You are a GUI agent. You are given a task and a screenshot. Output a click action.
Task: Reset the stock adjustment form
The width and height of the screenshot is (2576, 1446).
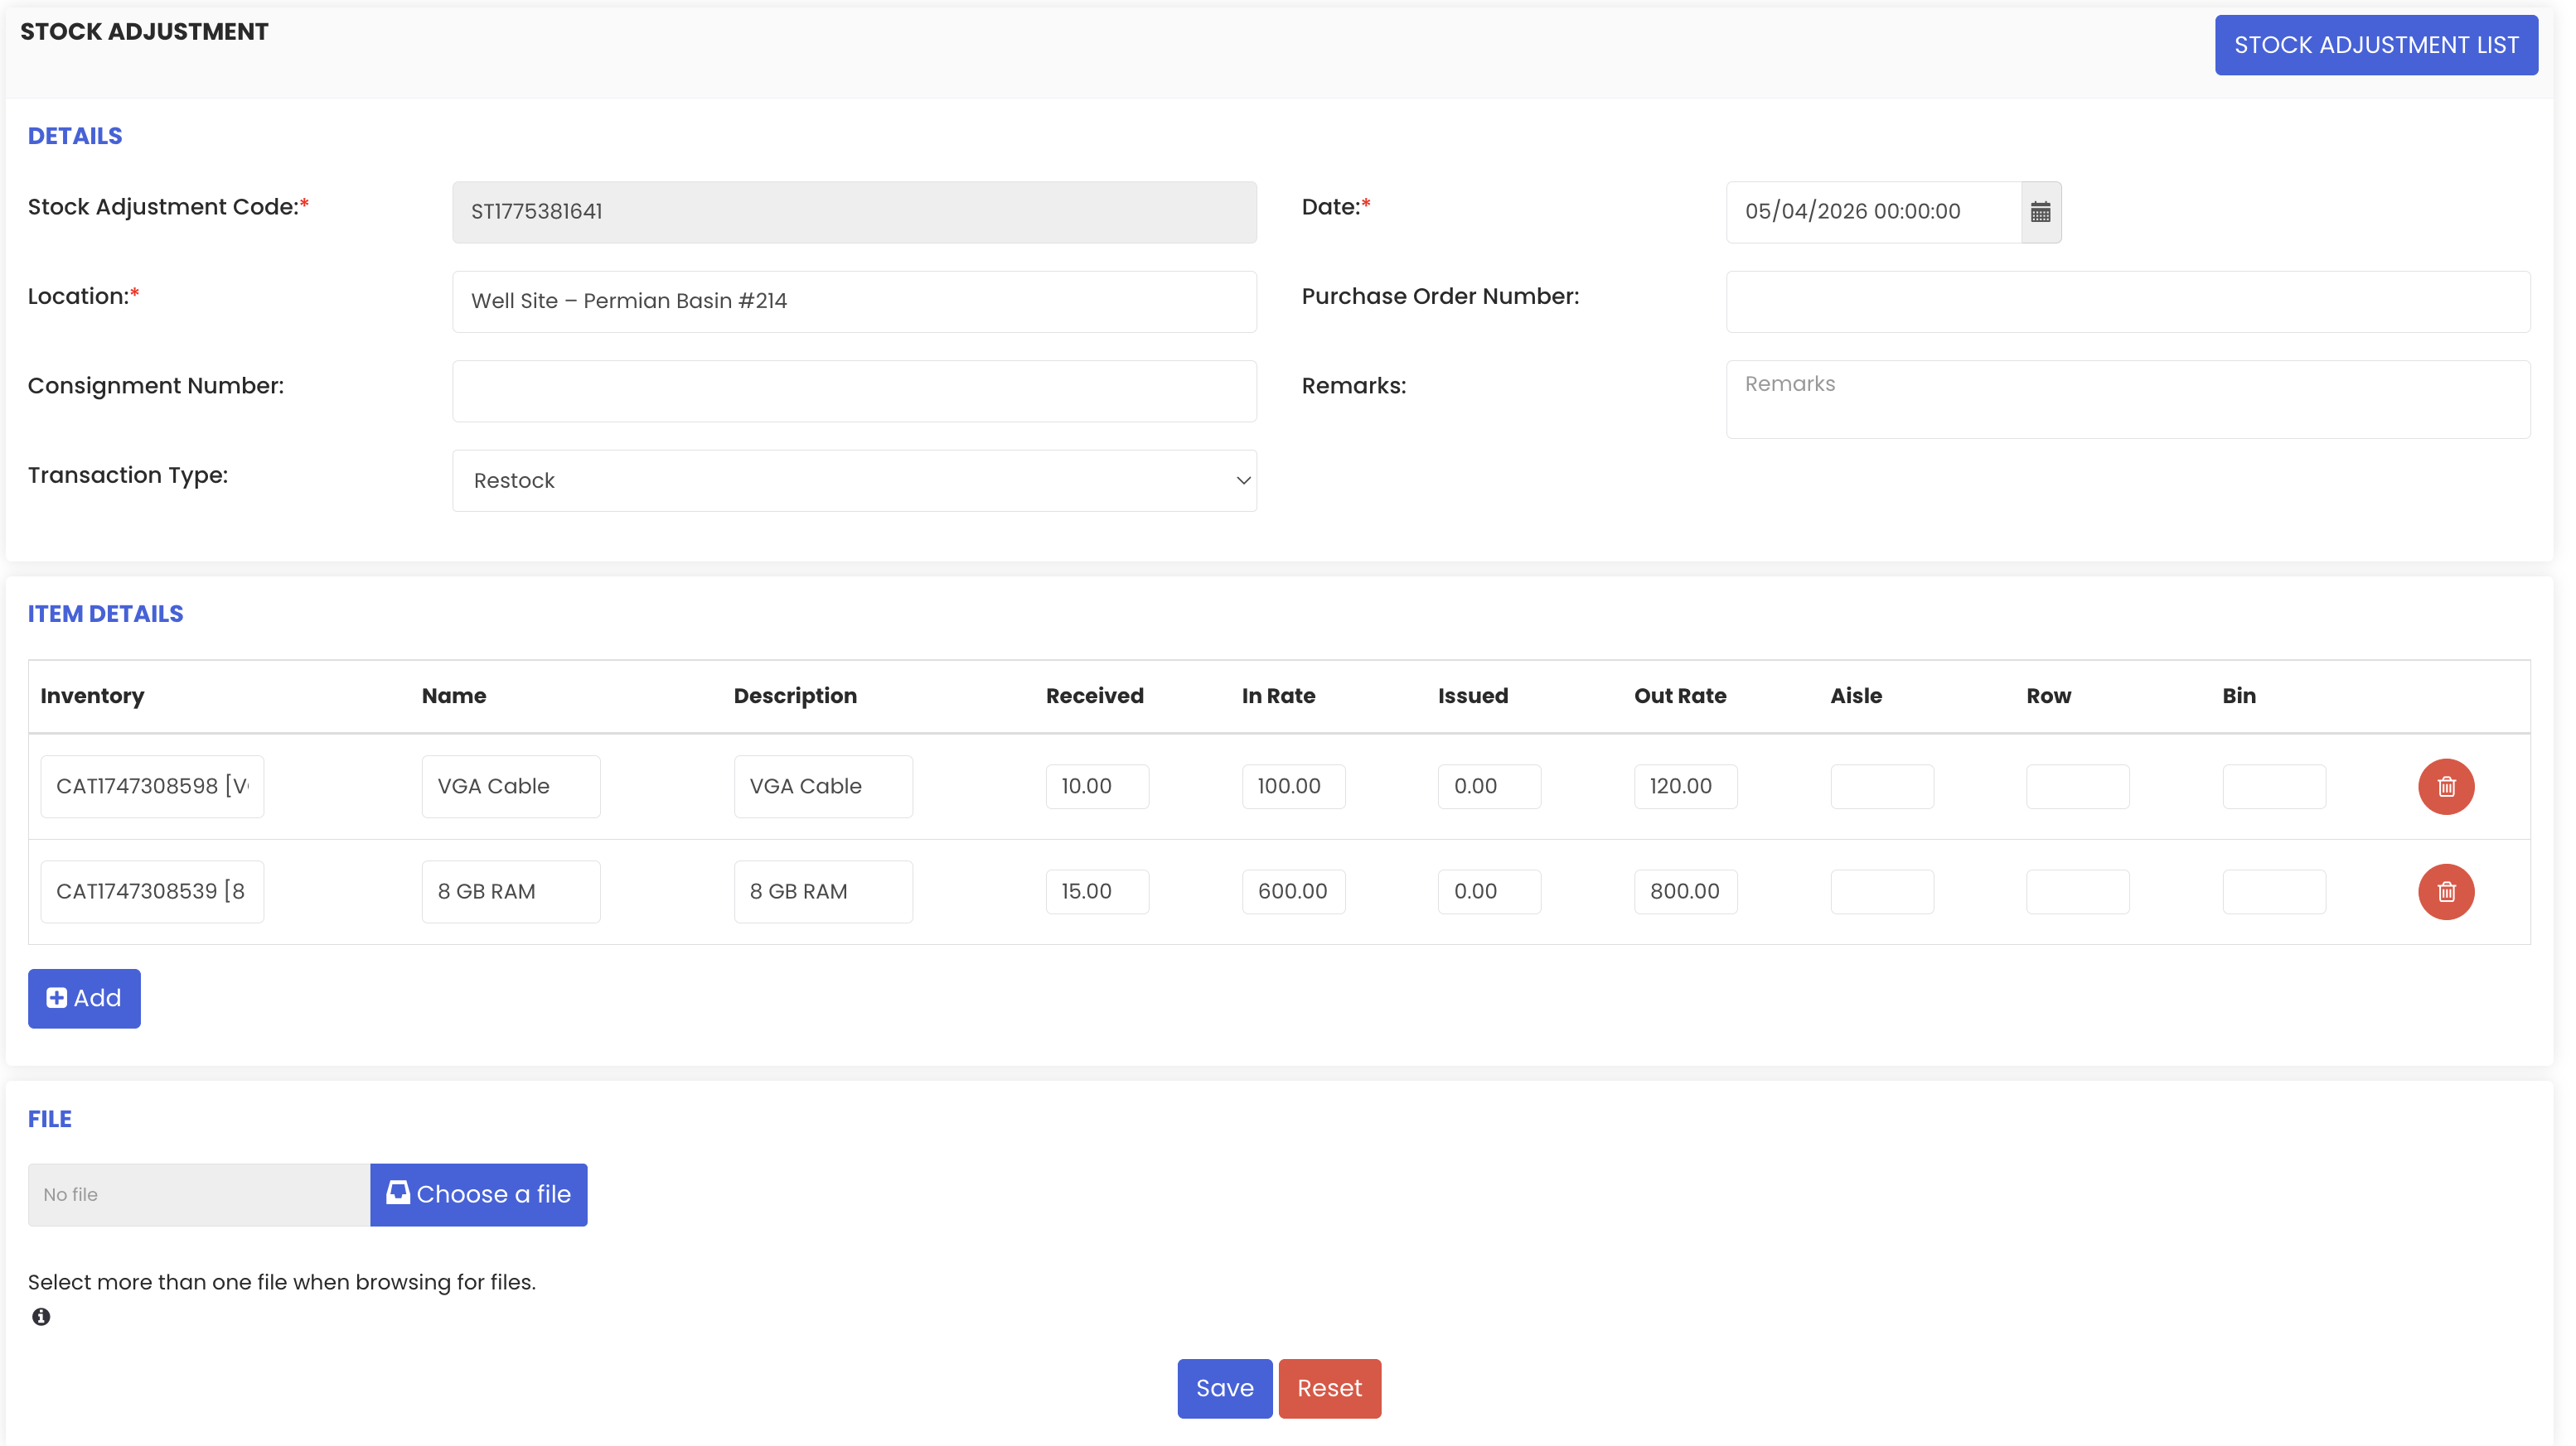coord(1329,1388)
